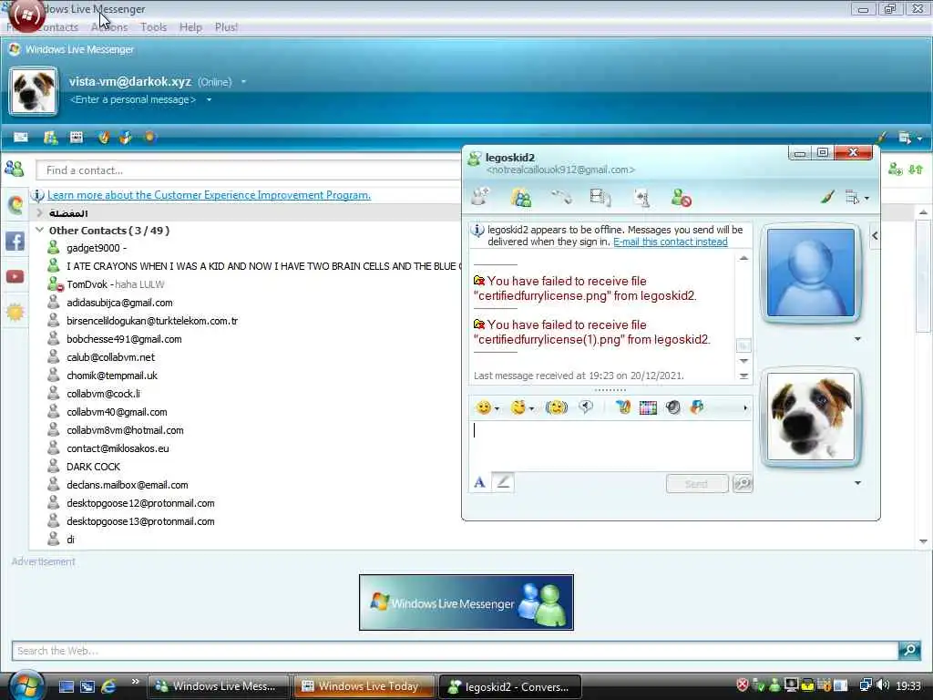Expand the Arabic-named favorites group

tap(39, 213)
